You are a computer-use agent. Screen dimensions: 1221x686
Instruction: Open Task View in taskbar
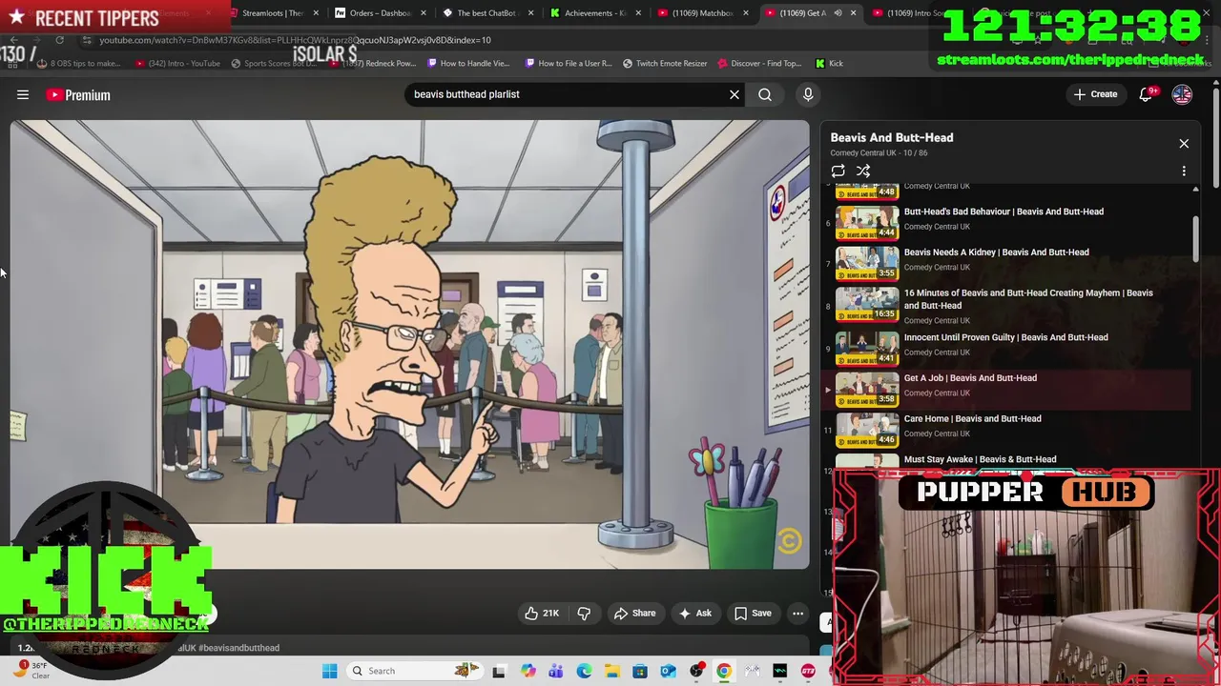[x=498, y=671]
